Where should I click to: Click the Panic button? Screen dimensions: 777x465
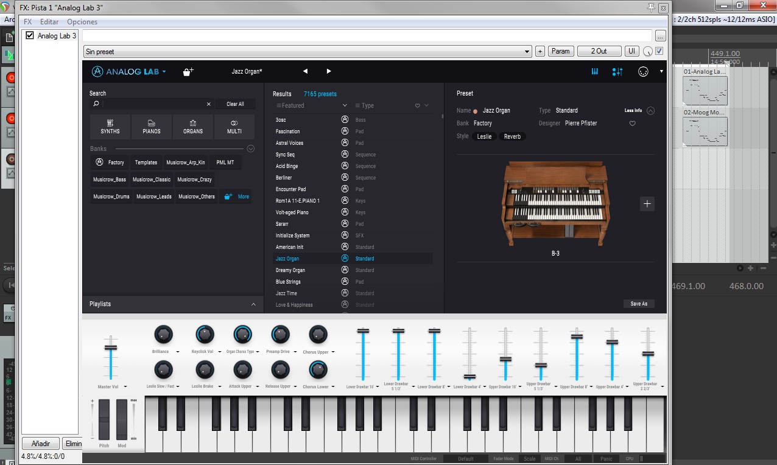point(606,458)
